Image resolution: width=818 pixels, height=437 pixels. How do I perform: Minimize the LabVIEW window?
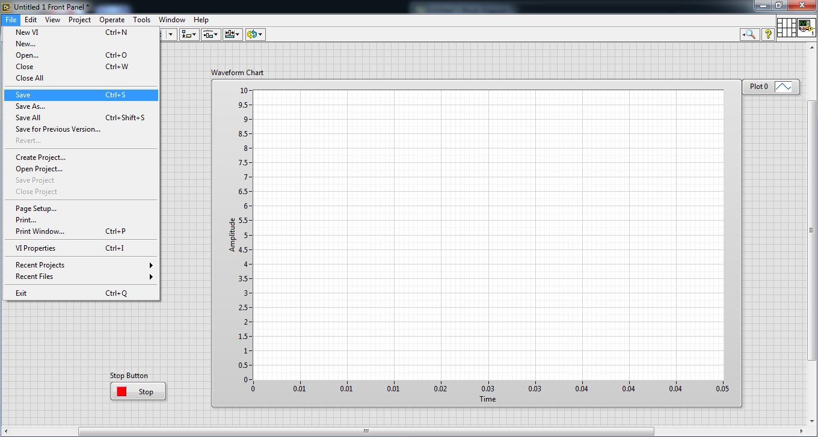coord(763,5)
